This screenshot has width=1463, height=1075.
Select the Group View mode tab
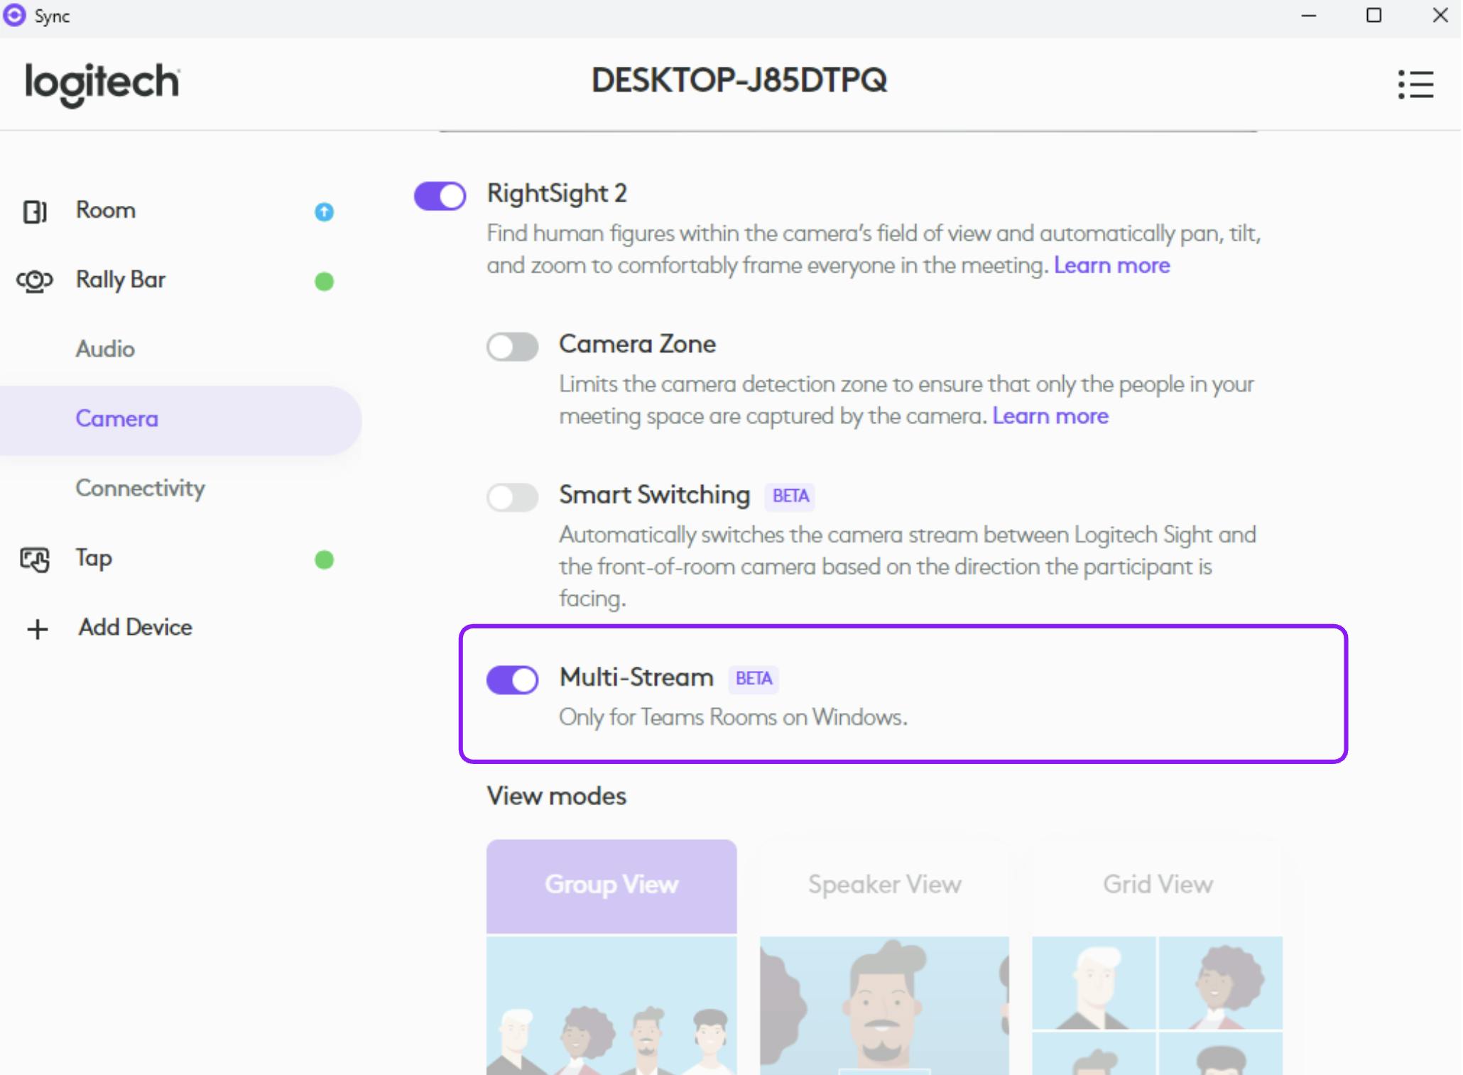(611, 885)
